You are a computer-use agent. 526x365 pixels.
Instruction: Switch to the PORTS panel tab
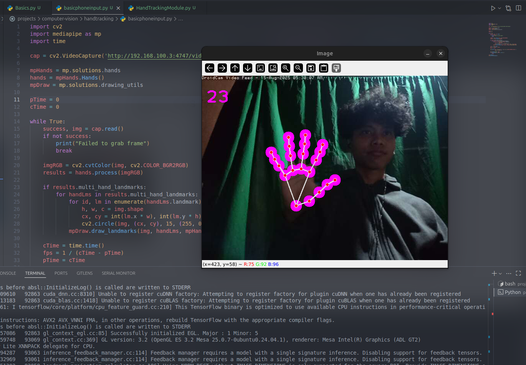[x=61, y=273]
